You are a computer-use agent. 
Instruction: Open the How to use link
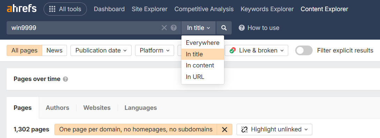point(259,28)
